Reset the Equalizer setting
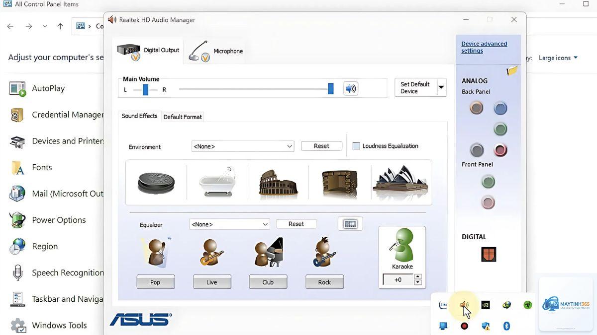 [x=296, y=224]
